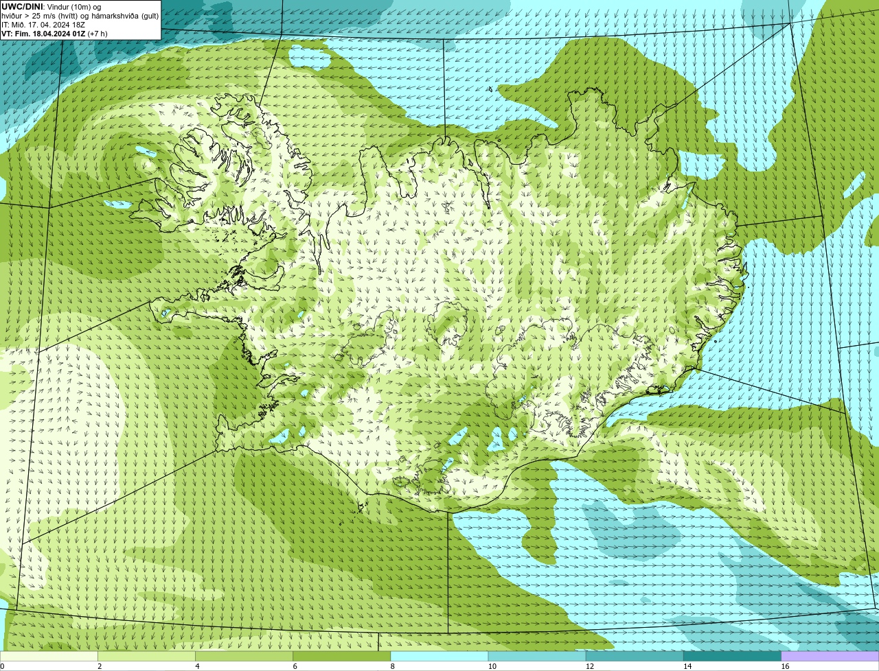
Task: Click the legend value '0'
Action: (2, 666)
